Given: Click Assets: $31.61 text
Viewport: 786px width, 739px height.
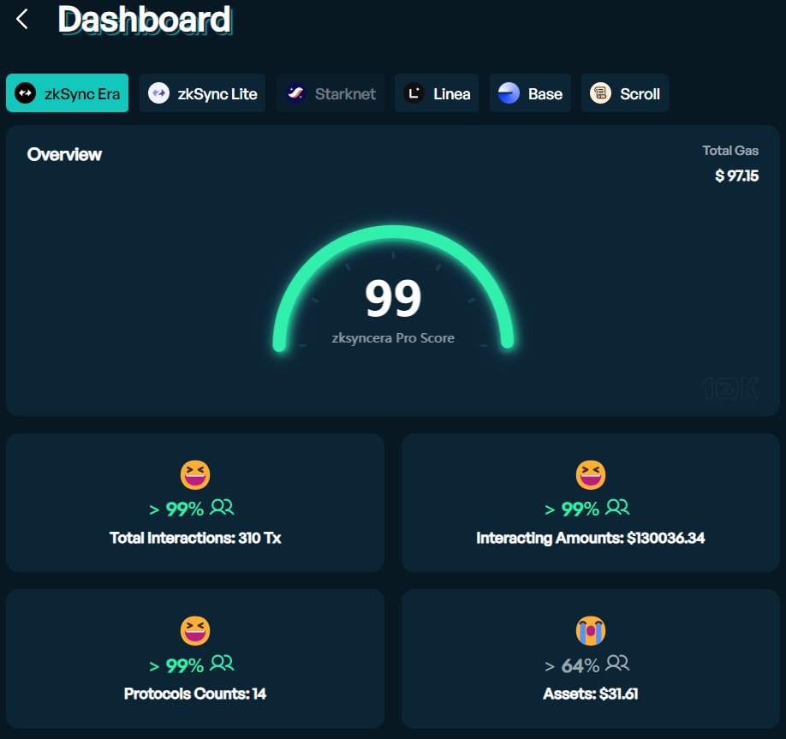Looking at the screenshot, I should tap(591, 694).
